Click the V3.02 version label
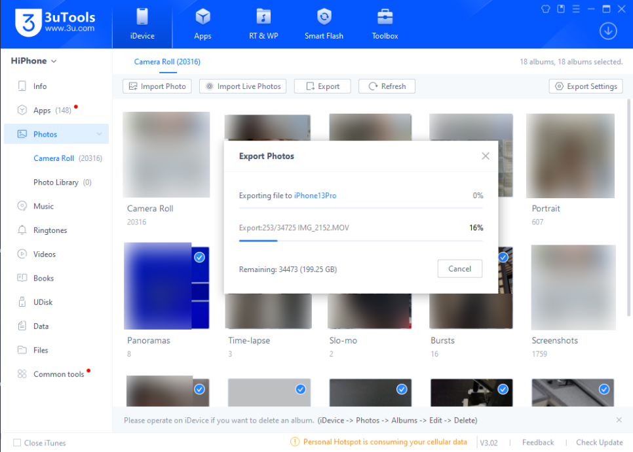This screenshot has height=452, width=633. [488, 443]
